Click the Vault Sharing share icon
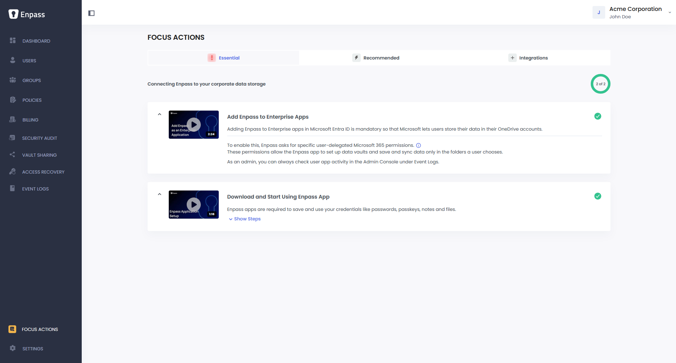 12,155
